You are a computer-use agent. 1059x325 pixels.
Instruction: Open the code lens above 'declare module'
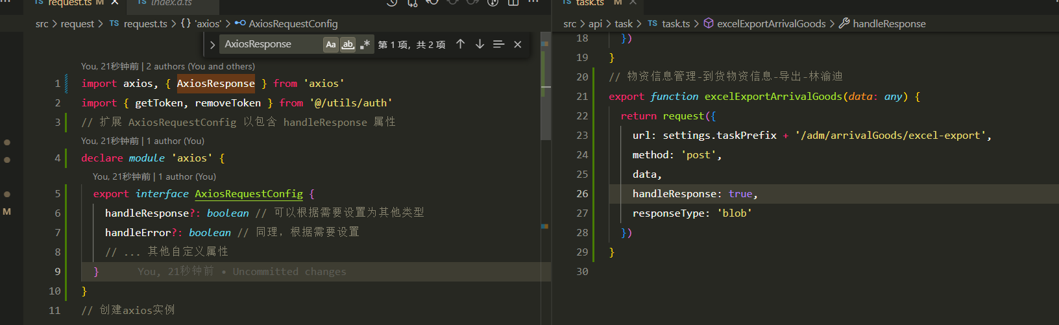pos(143,141)
